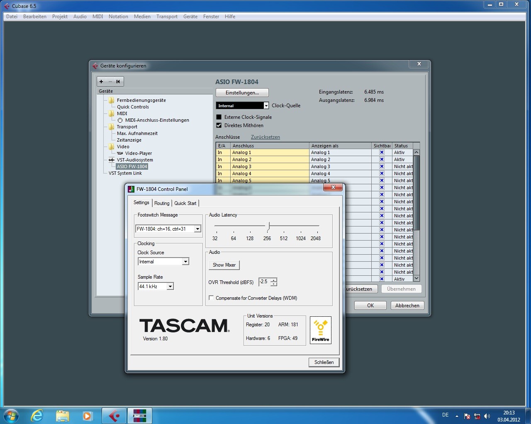Click the Audio Latency slider handle

[268, 226]
